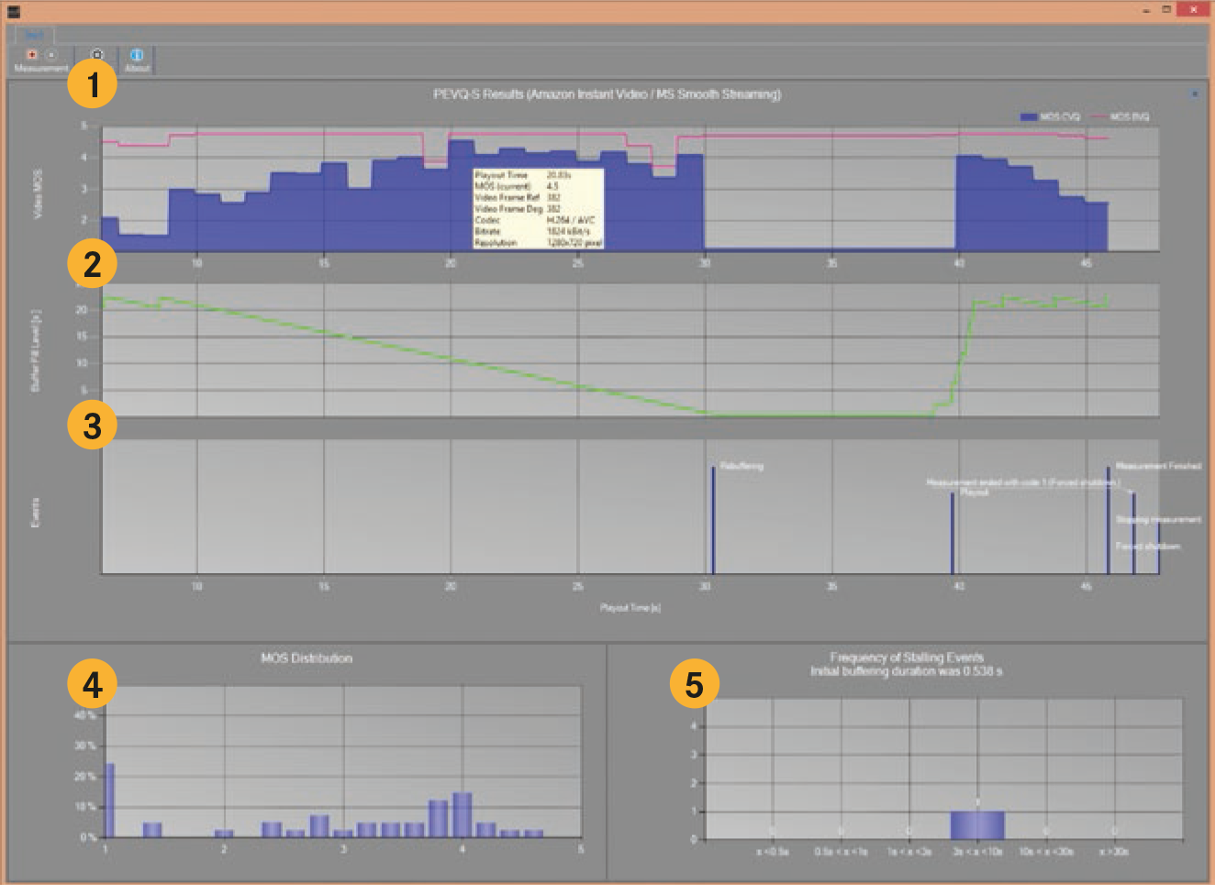Click the MOS BVQ legend line
Viewport: 1215px width, 885px height.
pyautogui.click(x=1098, y=116)
